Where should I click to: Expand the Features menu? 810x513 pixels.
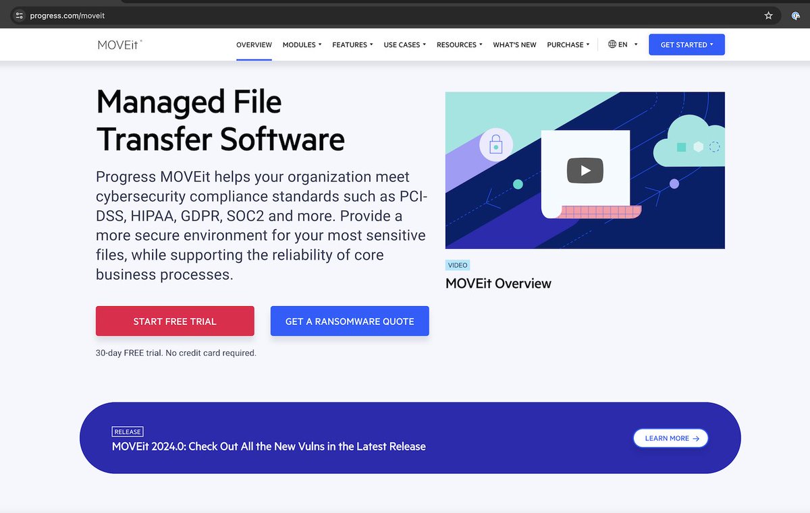click(352, 44)
